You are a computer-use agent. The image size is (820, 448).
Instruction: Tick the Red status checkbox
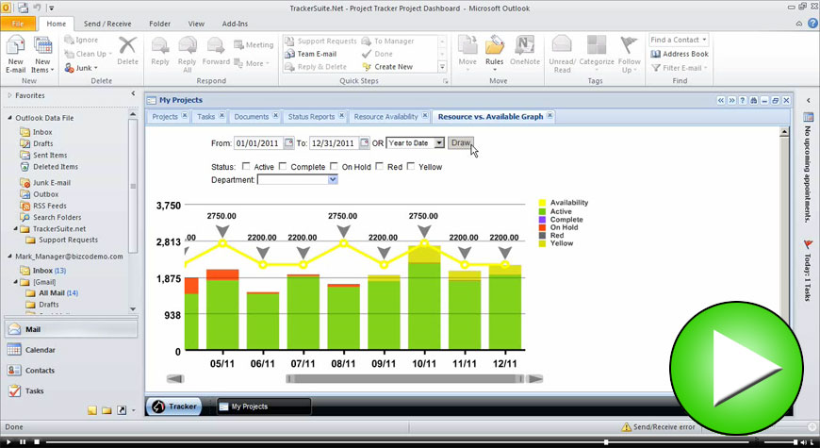(380, 166)
